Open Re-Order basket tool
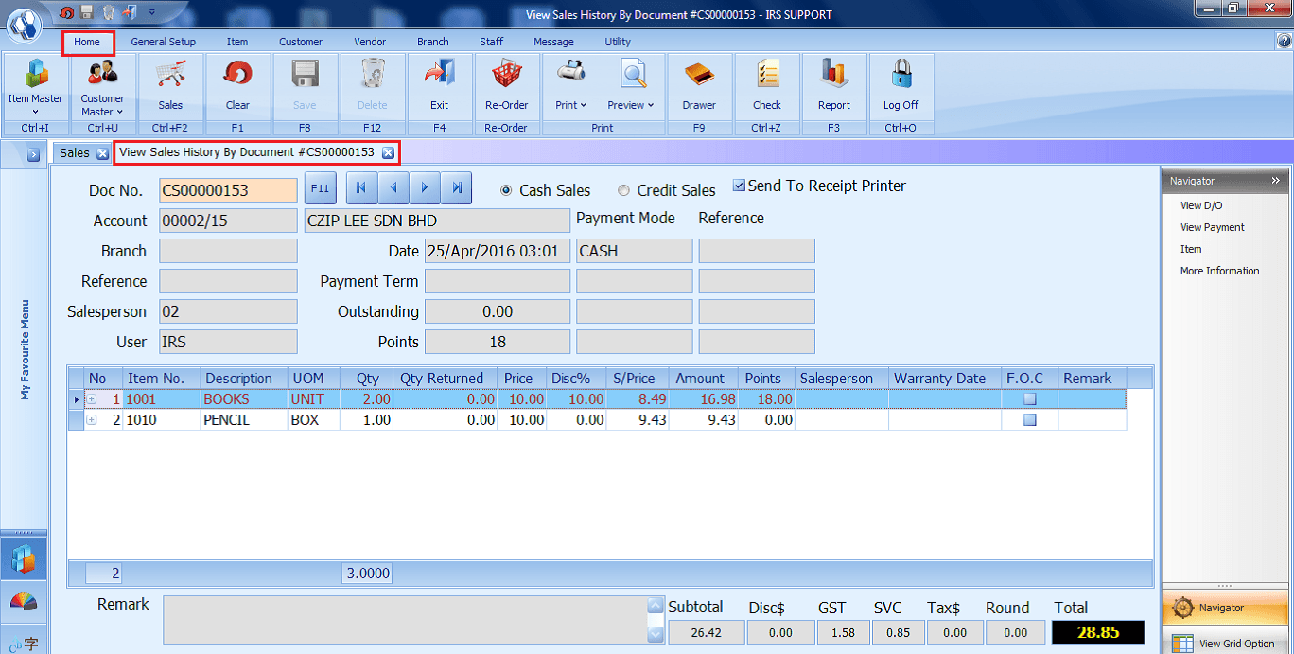 click(506, 86)
